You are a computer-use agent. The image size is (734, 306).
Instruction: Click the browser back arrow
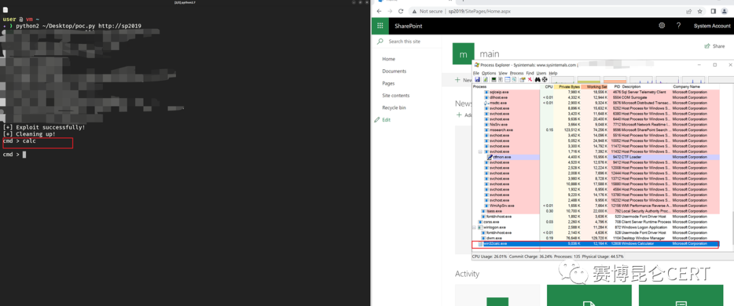pyautogui.click(x=379, y=12)
